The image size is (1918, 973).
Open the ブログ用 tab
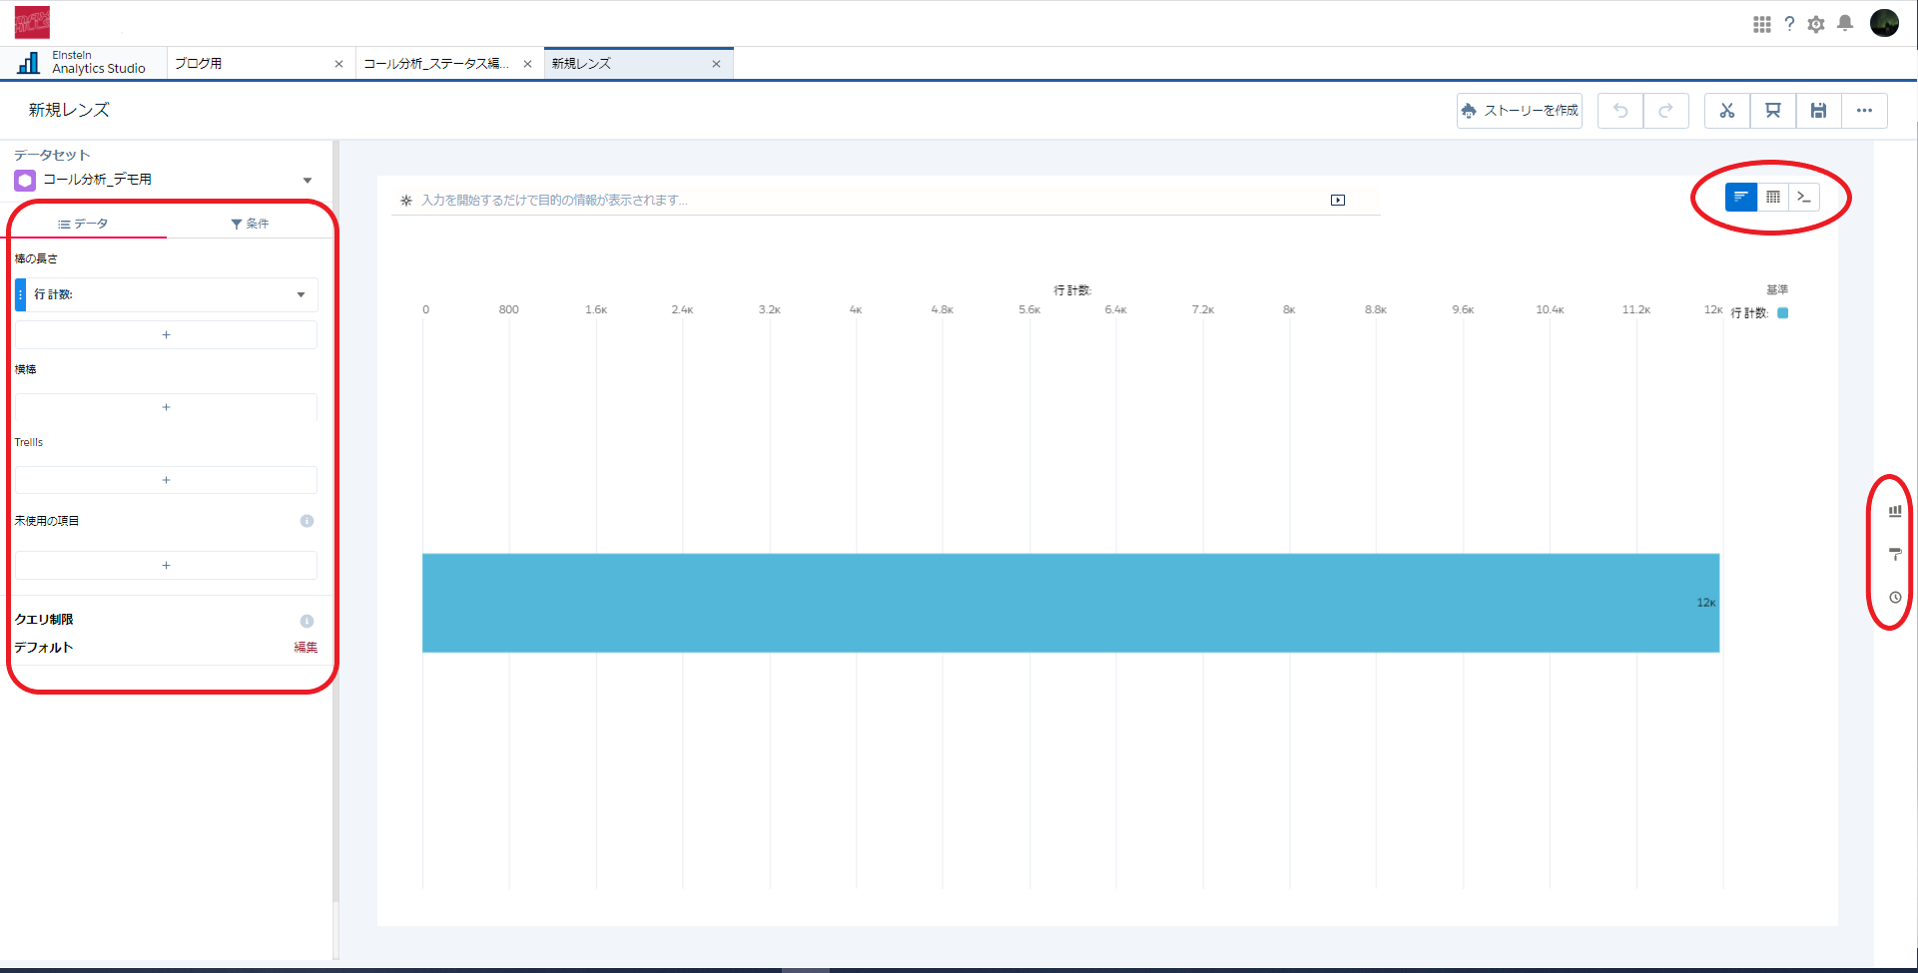point(250,64)
